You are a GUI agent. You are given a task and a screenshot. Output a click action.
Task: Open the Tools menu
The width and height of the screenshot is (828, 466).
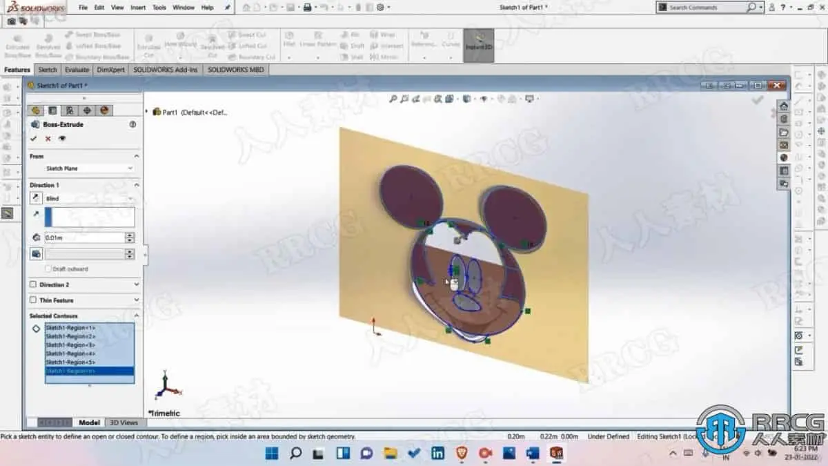coord(159,8)
